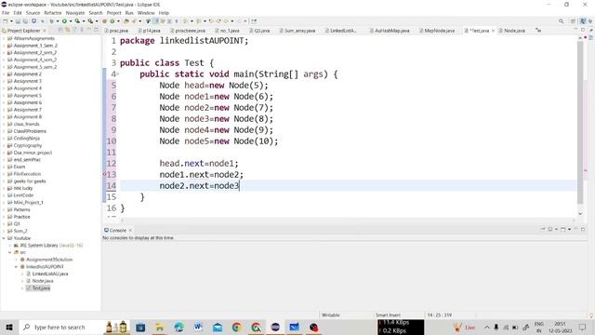Image resolution: width=595 pixels, height=335 pixels.
Task: Open the Run menu
Action: (129, 13)
